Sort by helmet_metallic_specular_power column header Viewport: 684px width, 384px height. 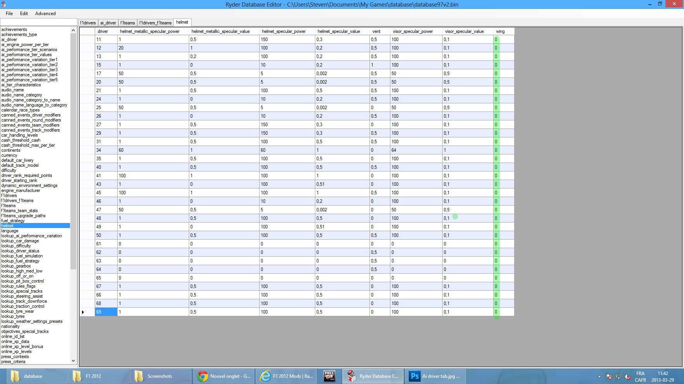point(153,31)
